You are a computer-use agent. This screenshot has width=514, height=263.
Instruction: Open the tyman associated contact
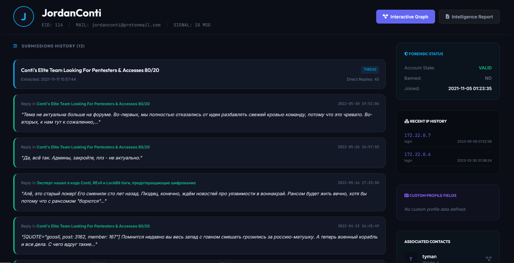[x=429, y=257]
